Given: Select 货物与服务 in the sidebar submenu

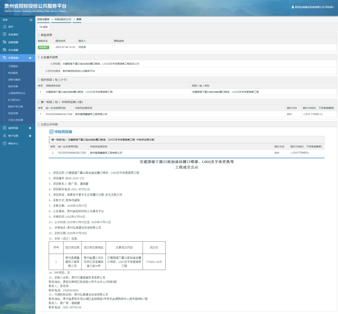Looking at the screenshot, I should pos(14,80).
